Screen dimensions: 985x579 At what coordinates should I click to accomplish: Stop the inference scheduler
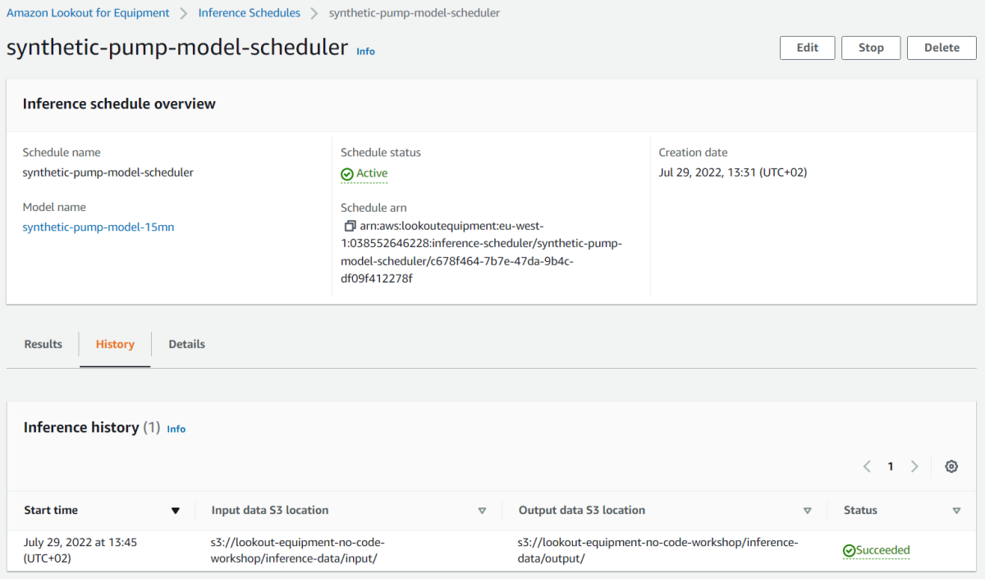point(871,48)
